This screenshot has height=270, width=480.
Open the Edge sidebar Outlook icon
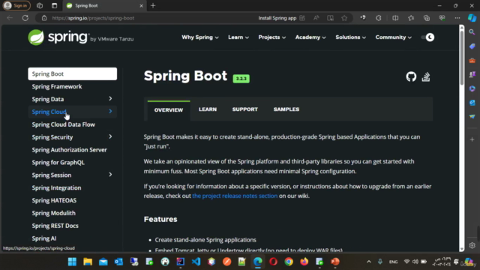472,103
